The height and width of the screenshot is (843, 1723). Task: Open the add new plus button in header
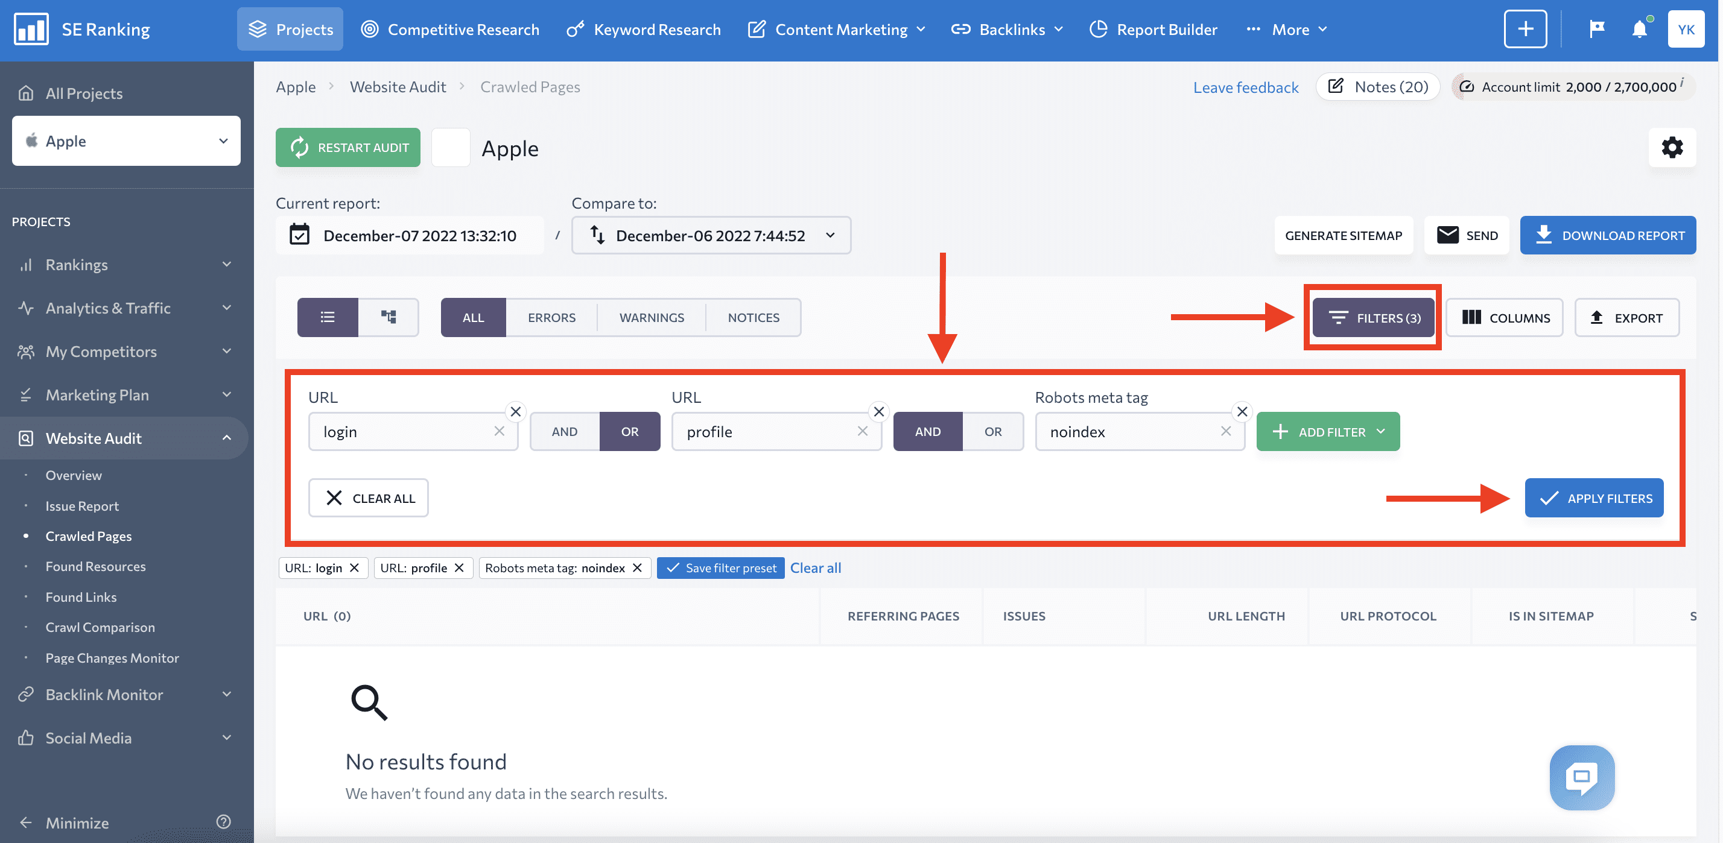click(x=1525, y=30)
